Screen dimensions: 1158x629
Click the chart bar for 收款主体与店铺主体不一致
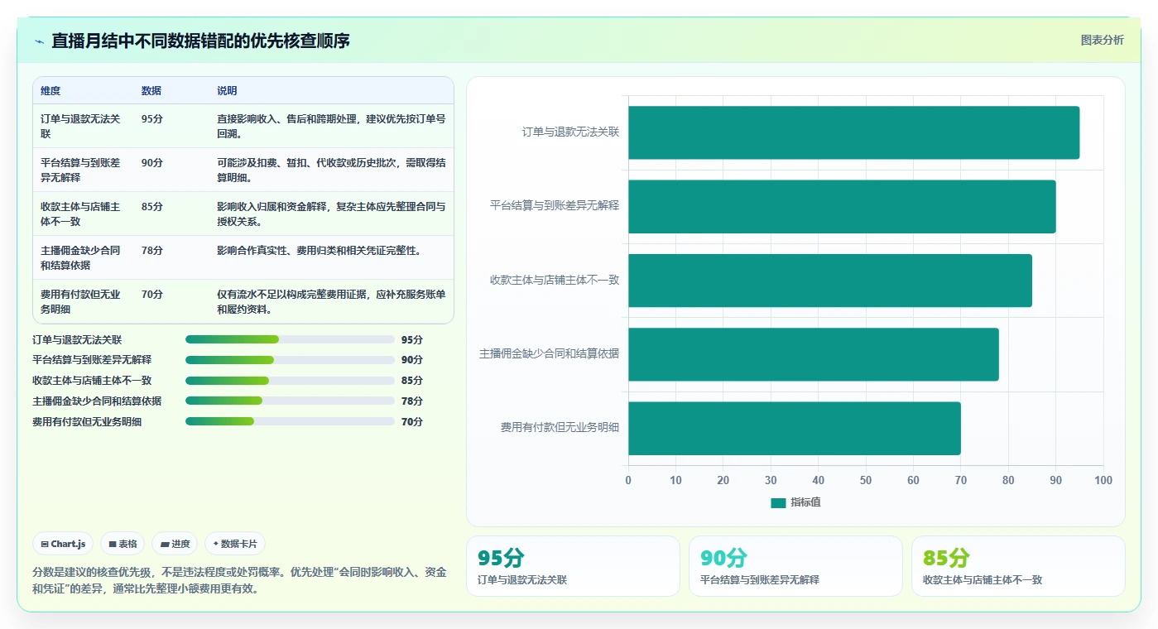(x=830, y=280)
